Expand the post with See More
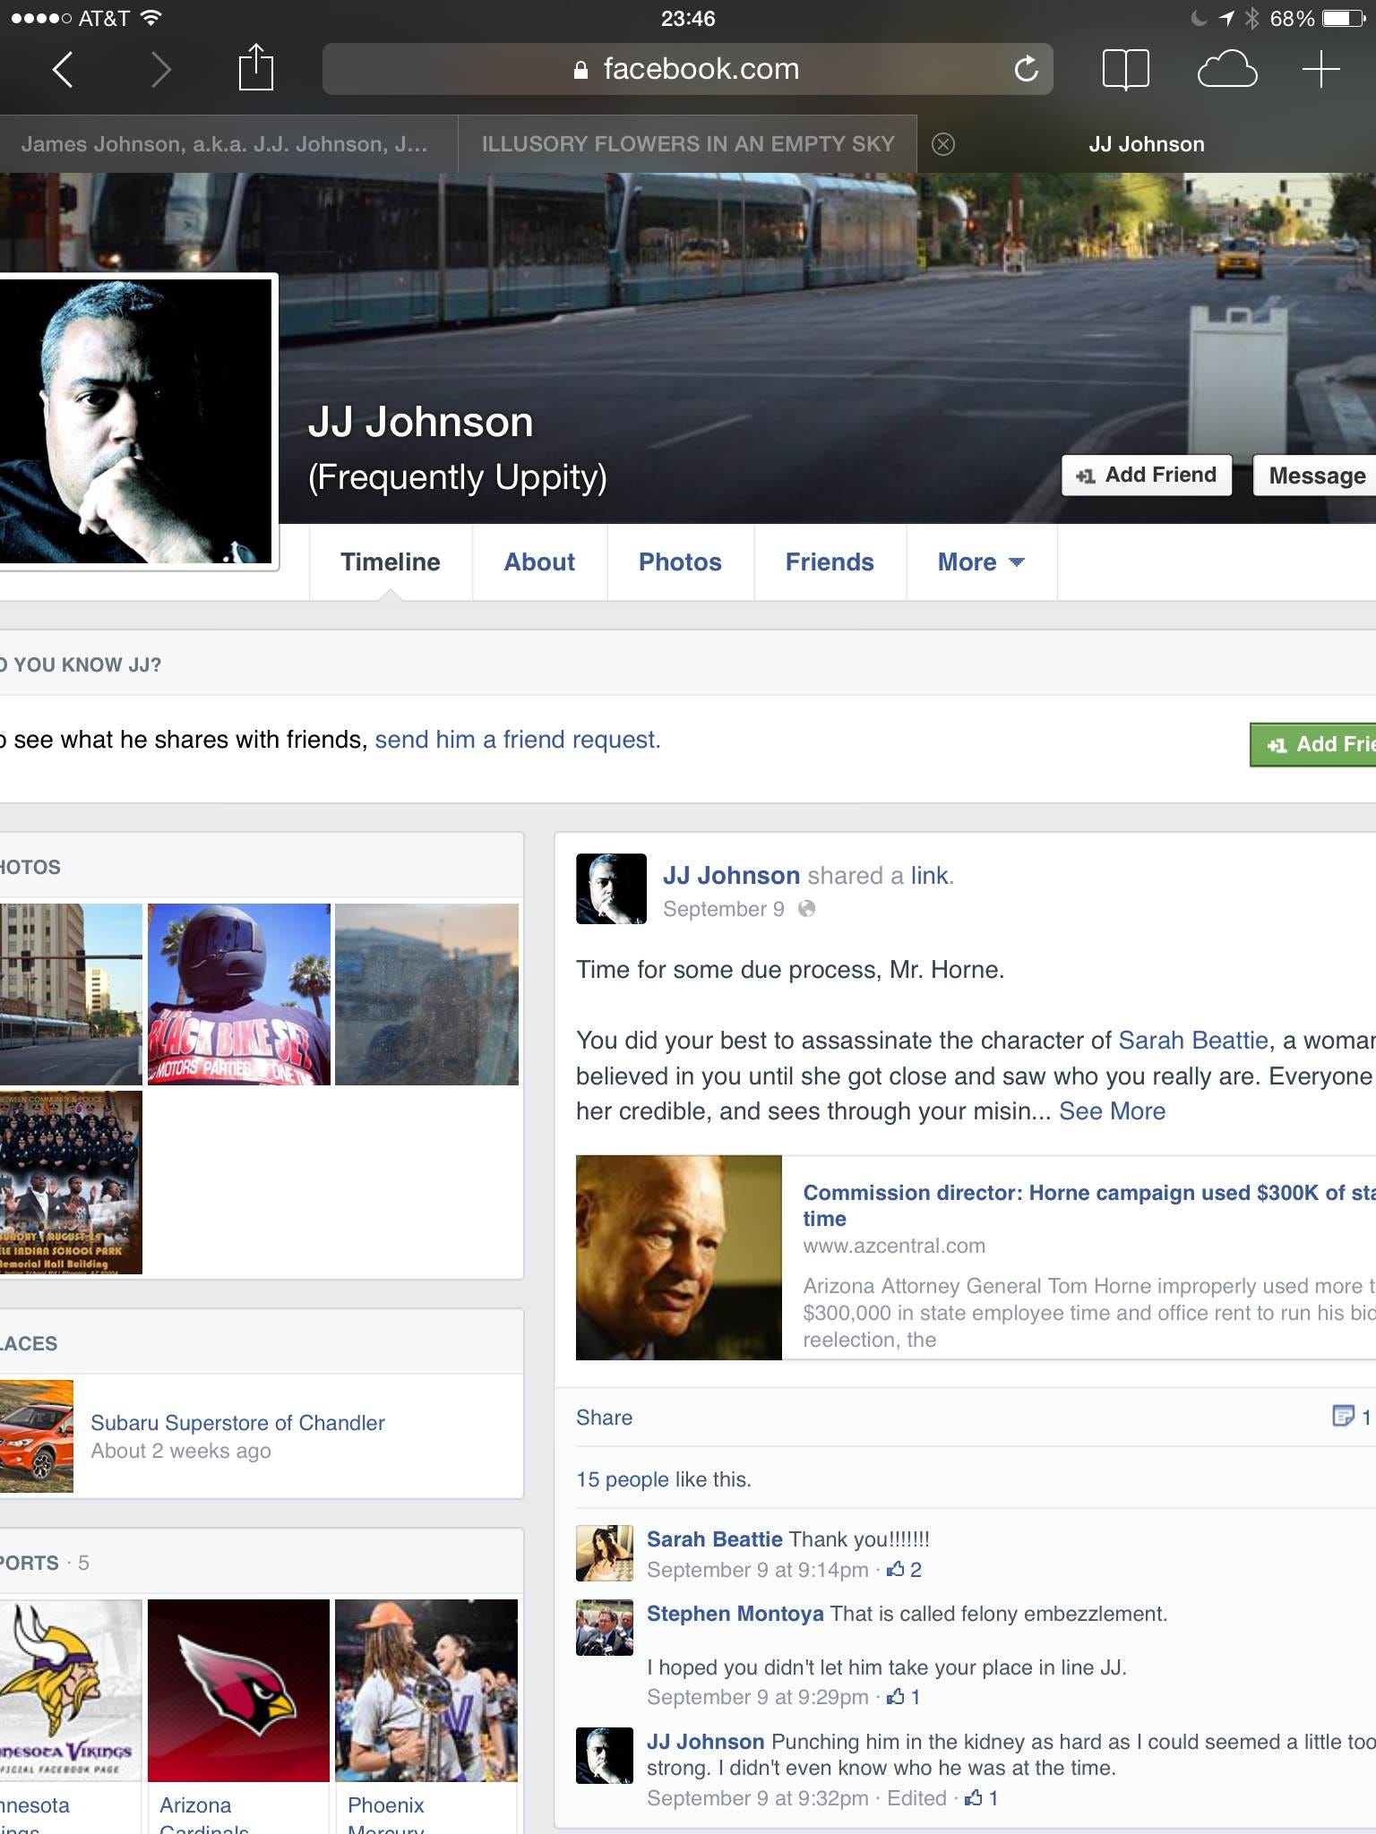This screenshot has height=1834, width=1376. pos(1112,1111)
